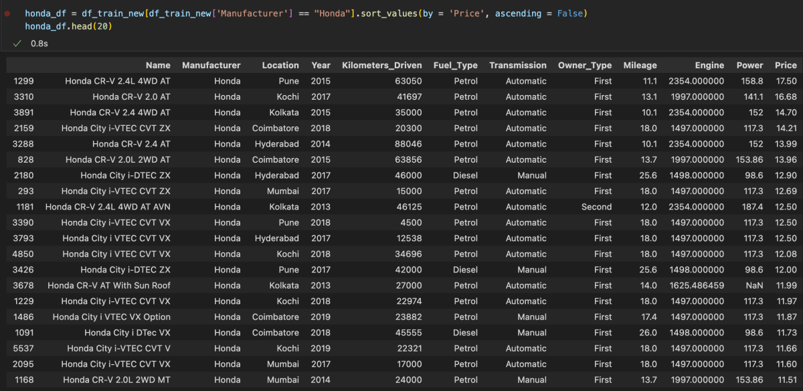The width and height of the screenshot is (803, 391).
Task: Click row index 1299
Action: (x=23, y=81)
